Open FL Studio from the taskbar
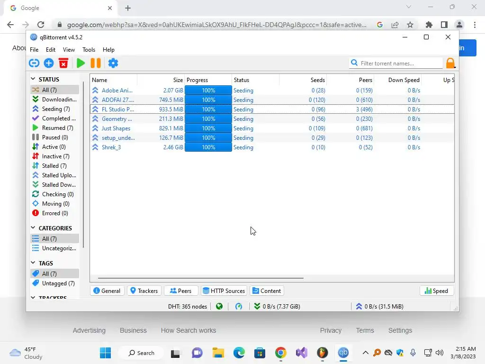 pyautogui.click(x=322, y=353)
